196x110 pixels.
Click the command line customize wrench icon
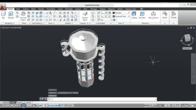click(x=46, y=99)
